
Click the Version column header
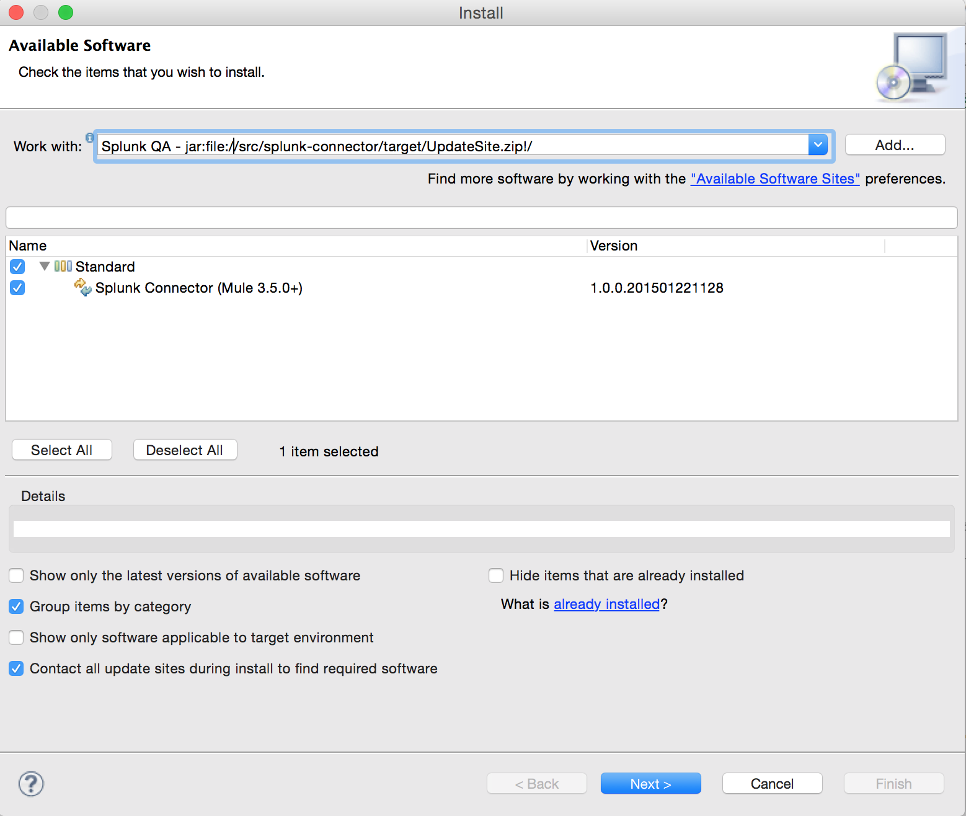735,246
